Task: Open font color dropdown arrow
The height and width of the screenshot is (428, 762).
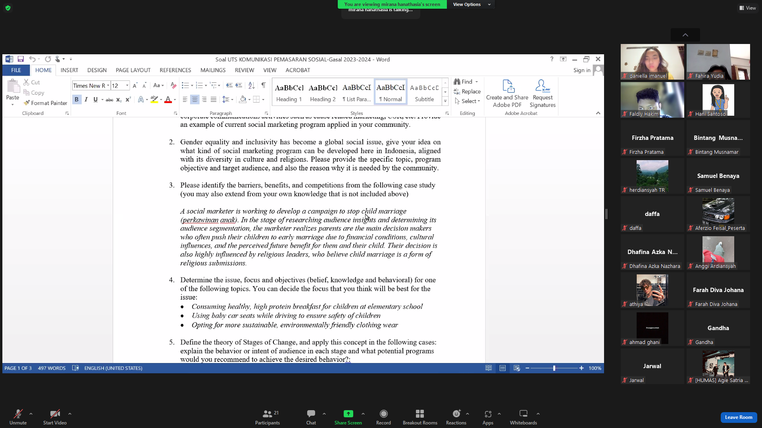Action: click(x=175, y=99)
